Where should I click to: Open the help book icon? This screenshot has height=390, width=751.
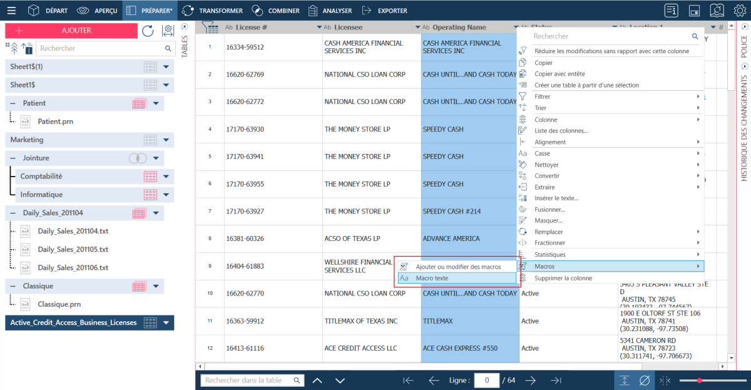(717, 11)
